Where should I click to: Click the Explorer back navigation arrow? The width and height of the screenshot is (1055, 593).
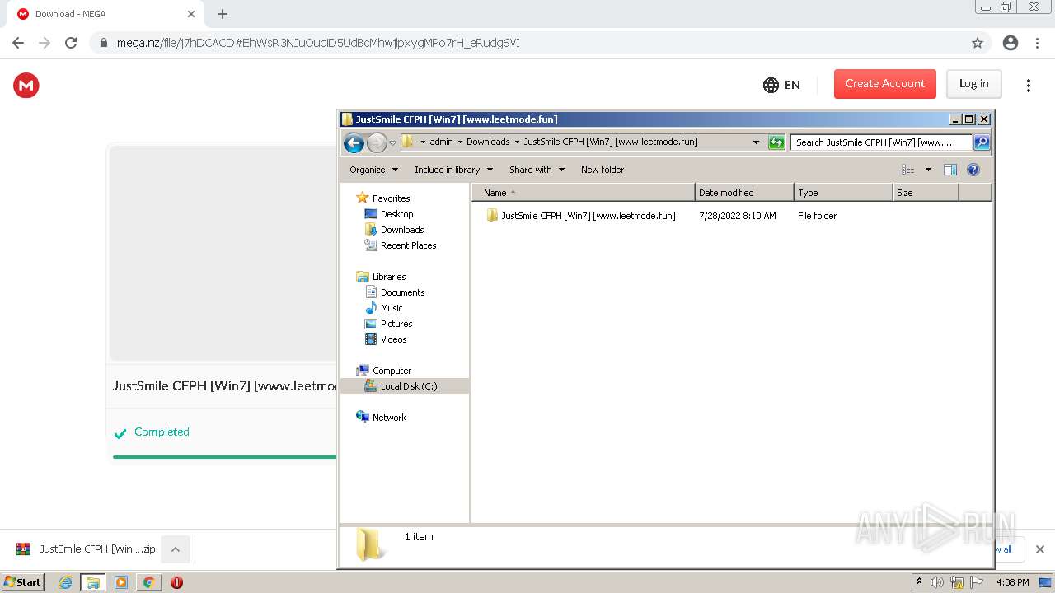[354, 142]
